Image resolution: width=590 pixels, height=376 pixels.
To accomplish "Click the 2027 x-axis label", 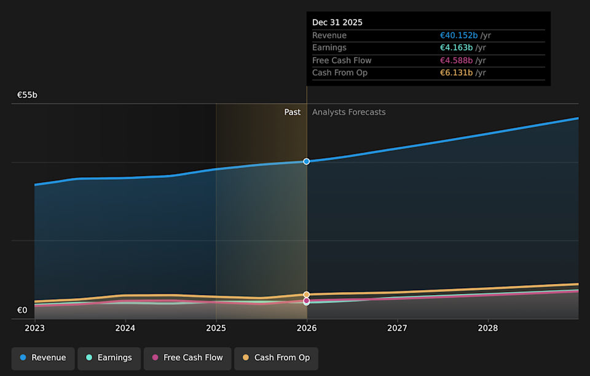I will pos(398,328).
